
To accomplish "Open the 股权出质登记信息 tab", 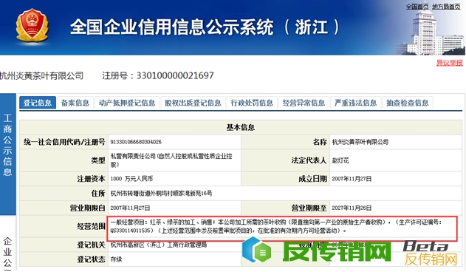I will 193,103.
